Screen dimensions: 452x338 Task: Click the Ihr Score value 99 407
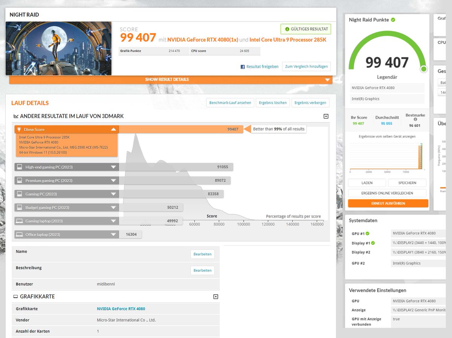click(358, 123)
